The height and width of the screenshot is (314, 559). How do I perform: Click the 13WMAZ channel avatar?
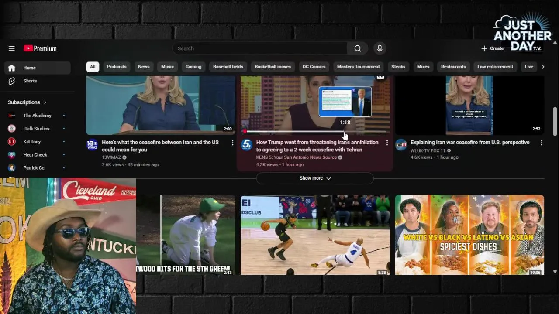pos(92,145)
